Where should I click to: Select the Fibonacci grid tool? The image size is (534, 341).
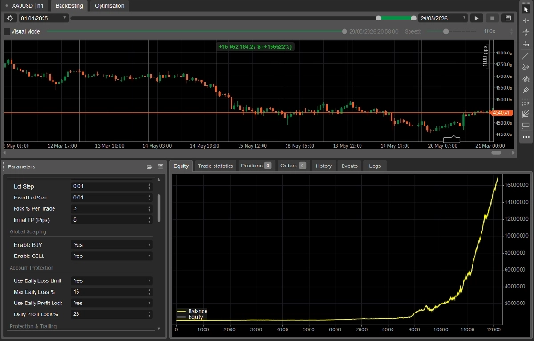[526, 102]
